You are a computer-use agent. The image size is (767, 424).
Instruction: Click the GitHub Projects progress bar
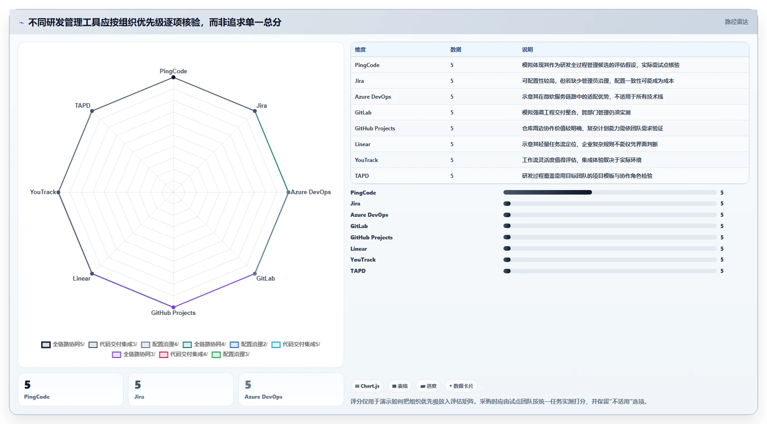[610, 237]
